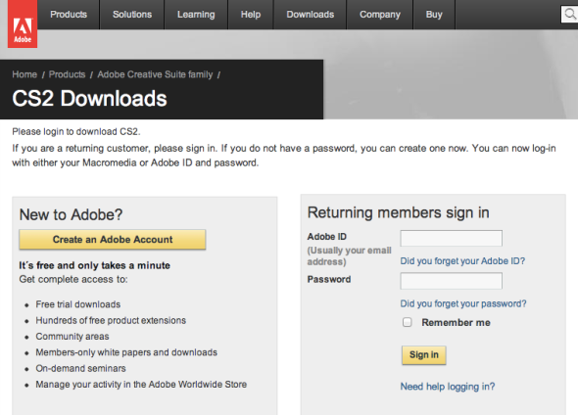578x415 pixels.
Task: Open the Solutions menu
Action: [132, 15]
